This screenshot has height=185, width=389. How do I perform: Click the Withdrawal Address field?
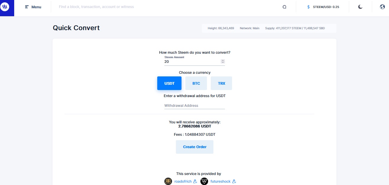194,105
